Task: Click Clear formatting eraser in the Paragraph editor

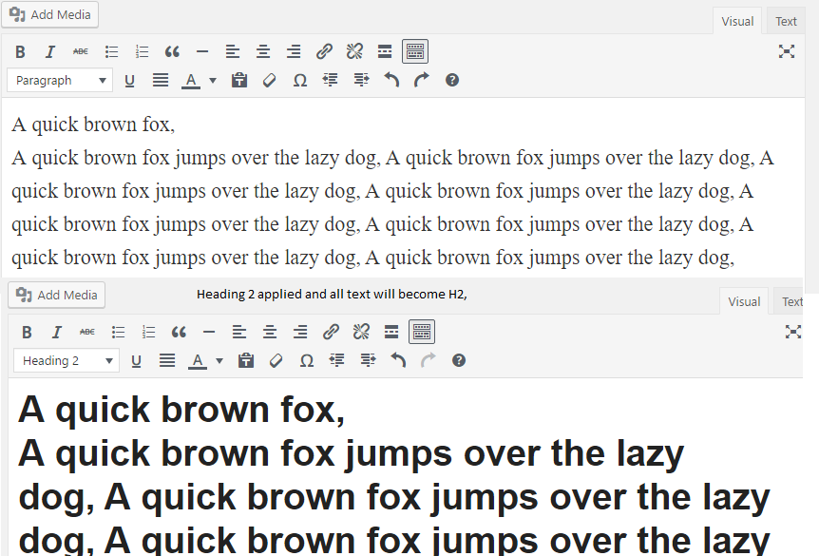Action: (x=269, y=81)
